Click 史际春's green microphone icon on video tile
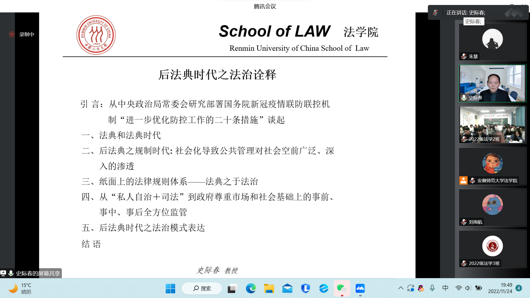530x298 pixels. coord(464,97)
